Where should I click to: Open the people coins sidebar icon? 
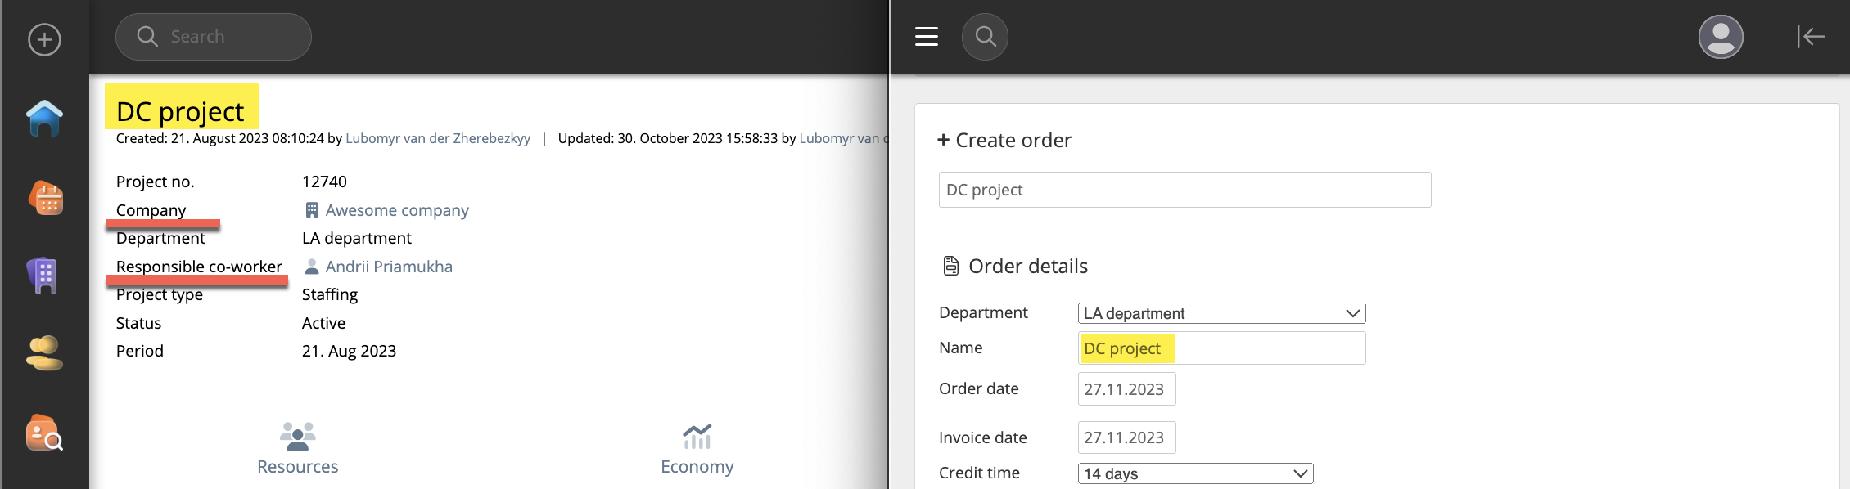pos(44,353)
